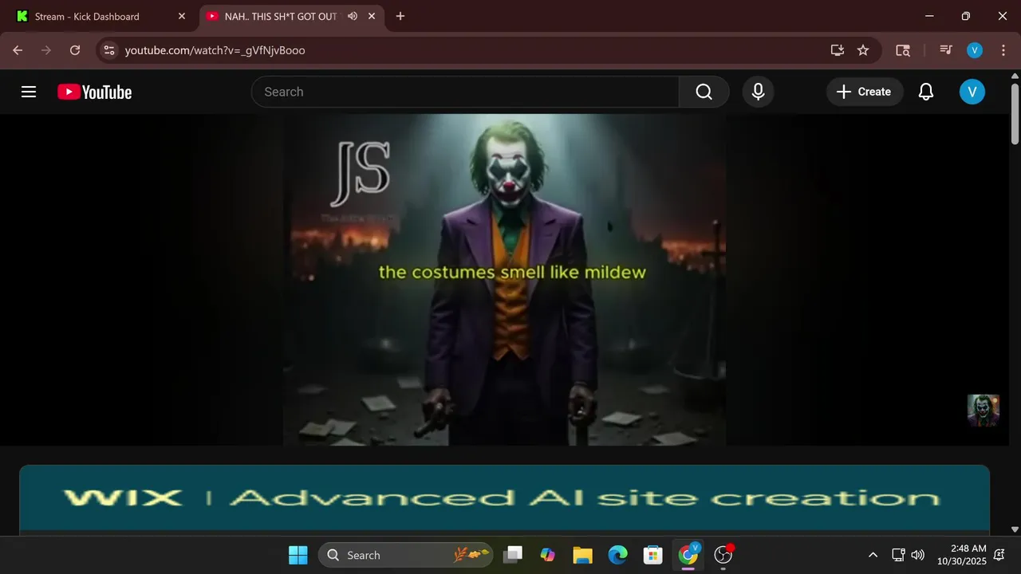
Task: Open the Chrome three-dot menu
Action: pyautogui.click(x=1003, y=50)
